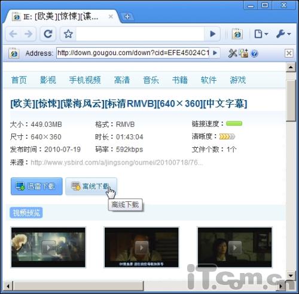Open the page menu icon
Viewport: 299px width, 294px height.
pos(261,34)
